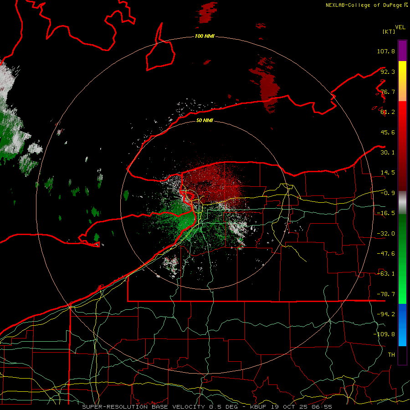Click the 107.8 legend value

[x=386, y=51]
